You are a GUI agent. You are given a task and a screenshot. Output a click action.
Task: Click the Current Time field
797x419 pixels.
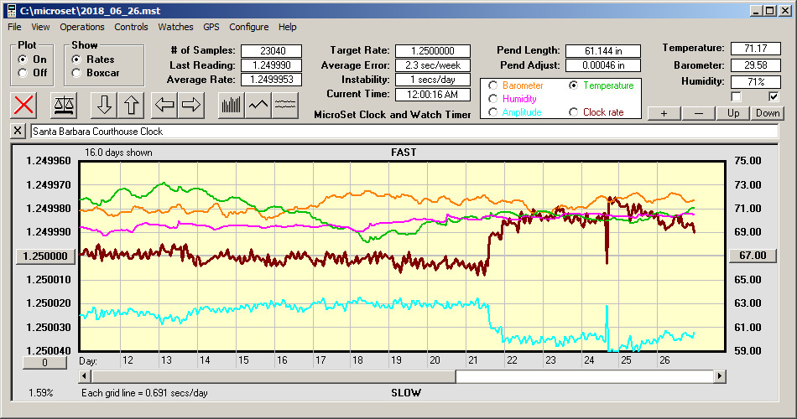(433, 94)
